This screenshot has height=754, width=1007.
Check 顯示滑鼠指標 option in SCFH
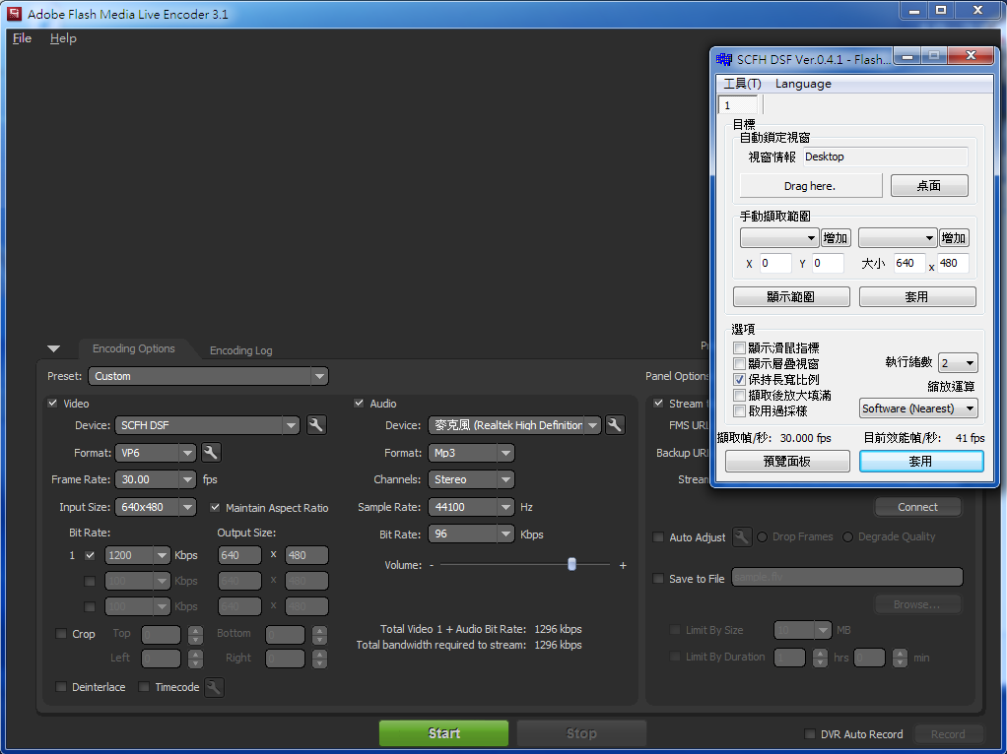pos(739,348)
